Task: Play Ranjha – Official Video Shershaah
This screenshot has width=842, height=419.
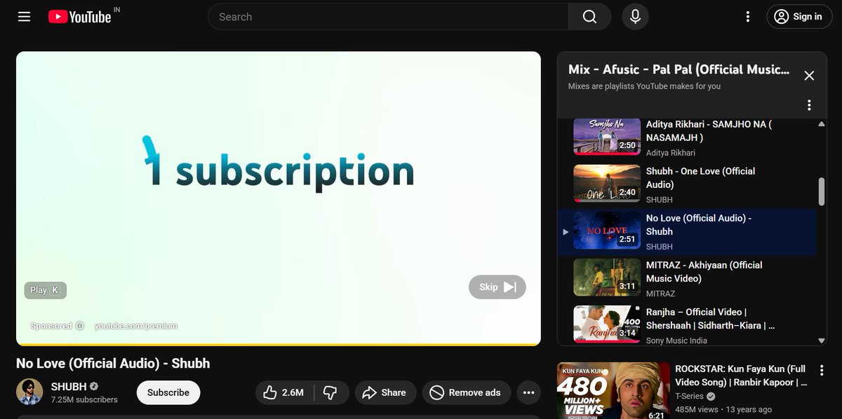Action: click(710, 319)
